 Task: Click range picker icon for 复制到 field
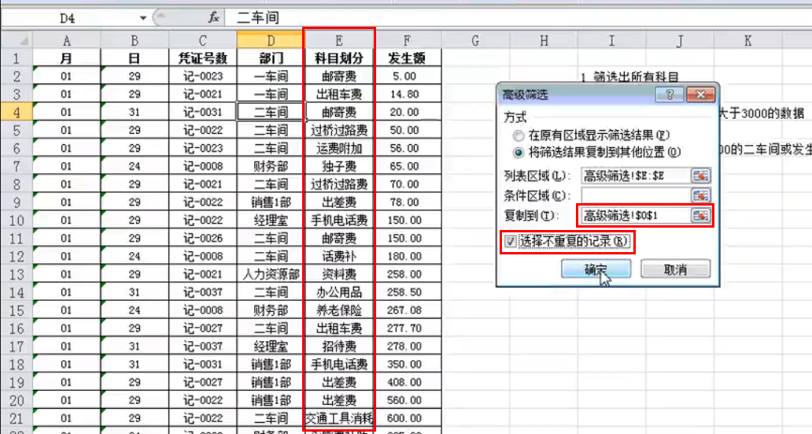tap(699, 215)
